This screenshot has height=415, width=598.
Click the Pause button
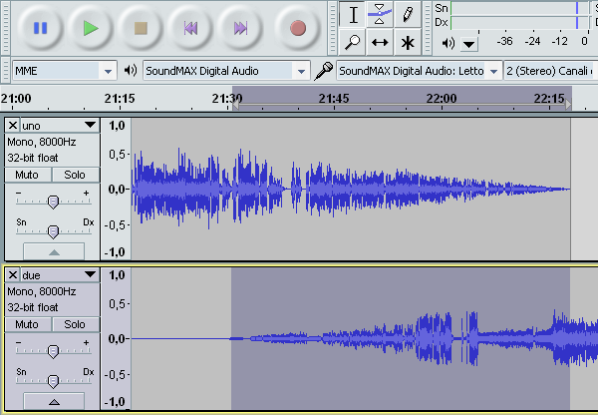click(40, 28)
